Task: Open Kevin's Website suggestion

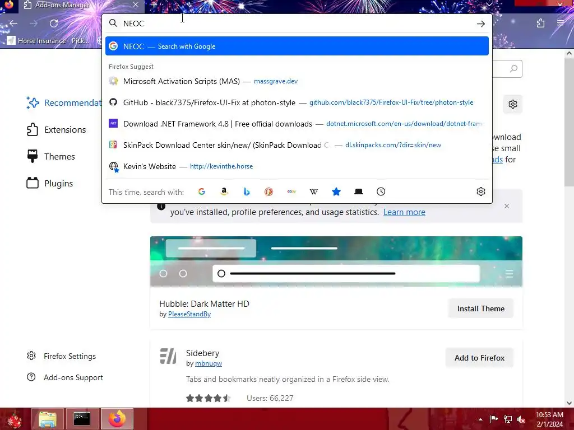Action: pyautogui.click(x=297, y=166)
